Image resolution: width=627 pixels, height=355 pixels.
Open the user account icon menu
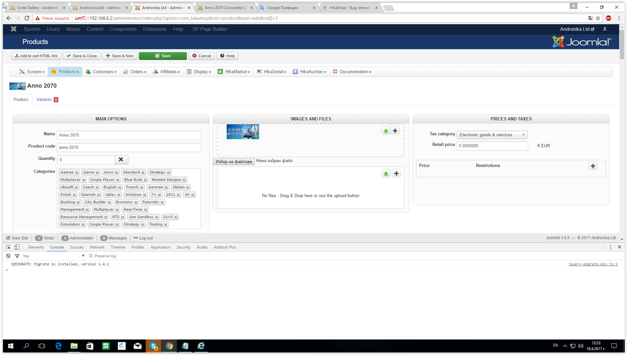tap(605, 29)
